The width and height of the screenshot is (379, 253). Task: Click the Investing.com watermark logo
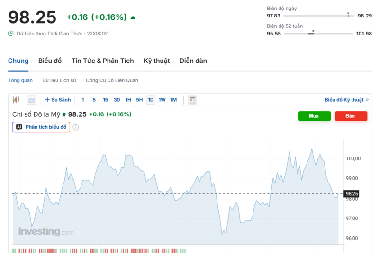coord(46,232)
